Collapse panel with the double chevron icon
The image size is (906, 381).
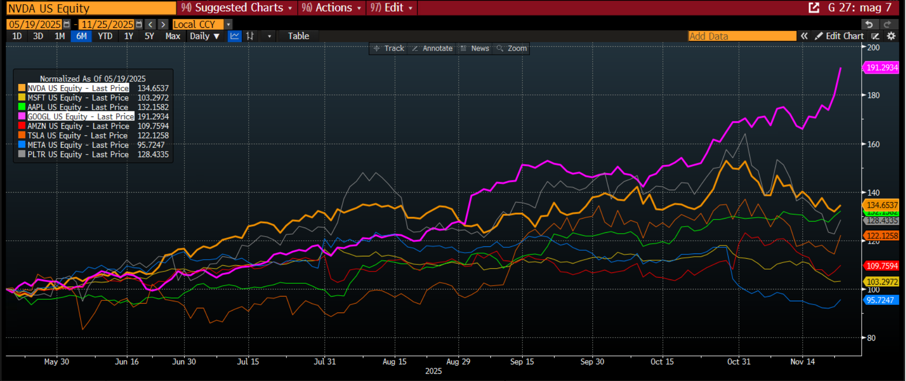click(x=804, y=36)
